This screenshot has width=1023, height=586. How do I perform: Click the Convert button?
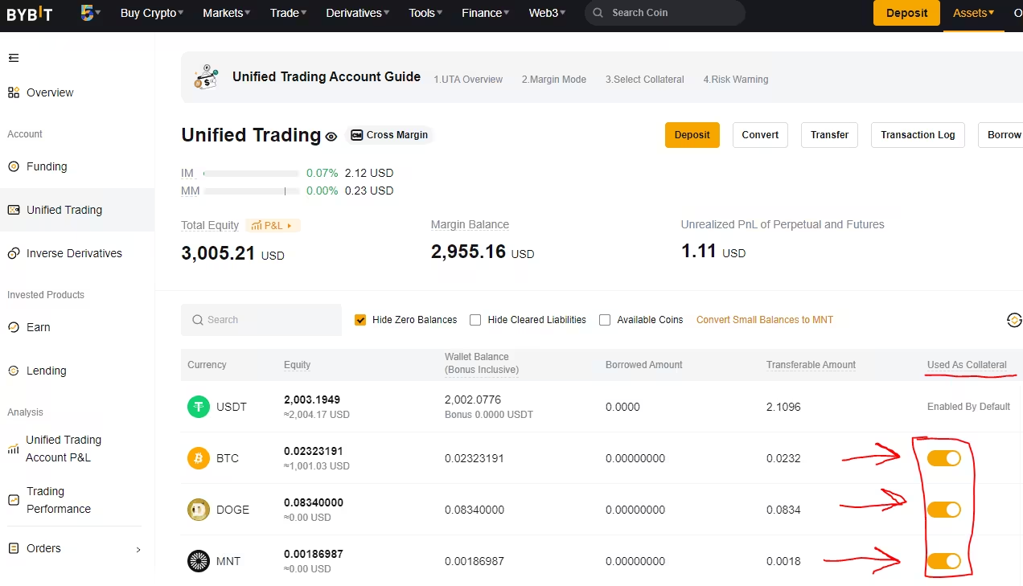coord(760,135)
